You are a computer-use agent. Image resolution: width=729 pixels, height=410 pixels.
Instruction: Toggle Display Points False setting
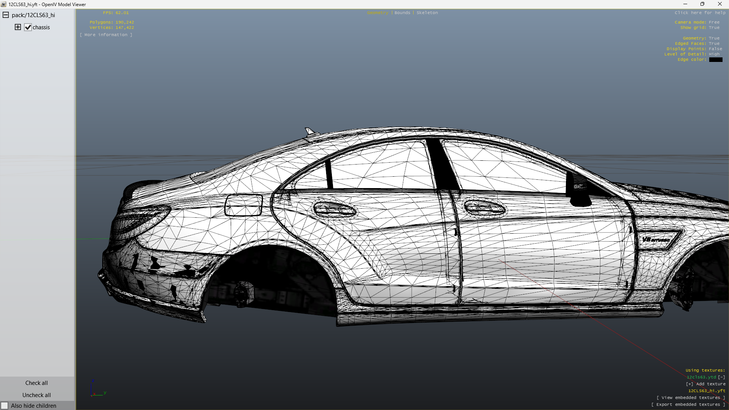click(x=694, y=49)
